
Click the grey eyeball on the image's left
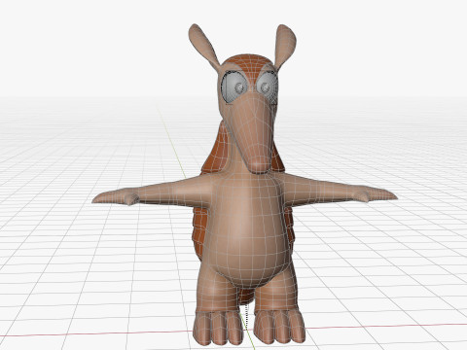point(234,87)
